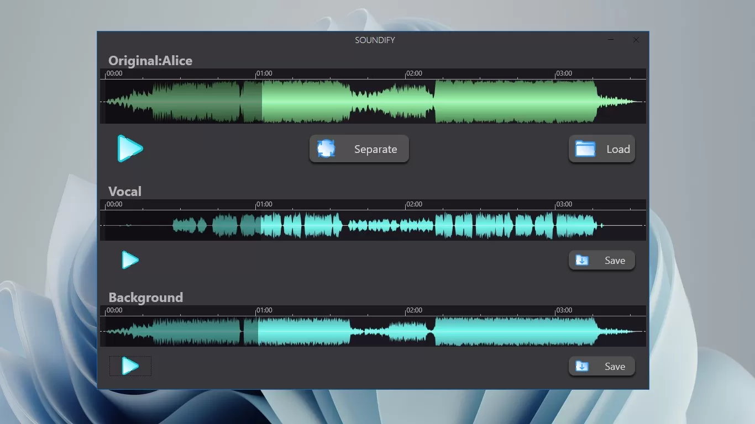Click the folder-download icon on Vocal Save button
The height and width of the screenshot is (424, 755).
click(583, 260)
